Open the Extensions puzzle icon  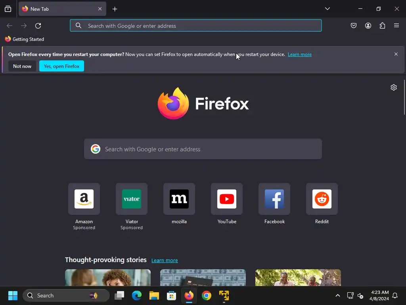coord(382,25)
